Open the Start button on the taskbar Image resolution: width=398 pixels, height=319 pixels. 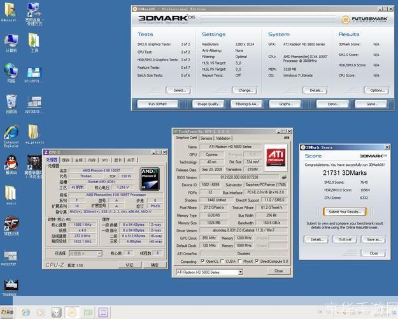(x=7, y=312)
